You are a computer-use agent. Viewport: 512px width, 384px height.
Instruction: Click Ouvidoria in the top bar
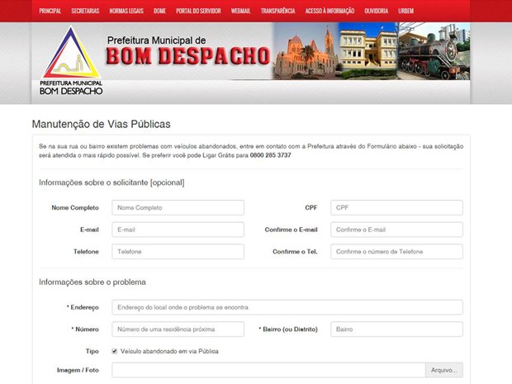pos(376,11)
